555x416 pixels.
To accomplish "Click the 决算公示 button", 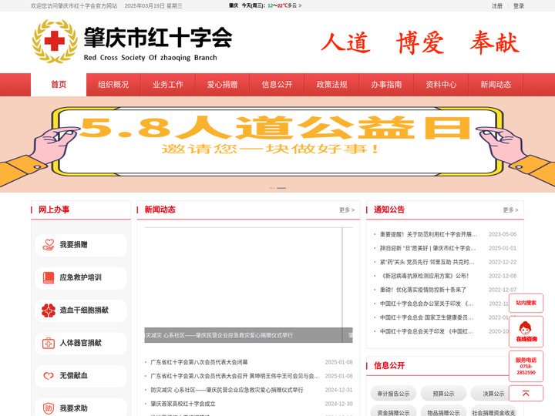I will [493, 394].
